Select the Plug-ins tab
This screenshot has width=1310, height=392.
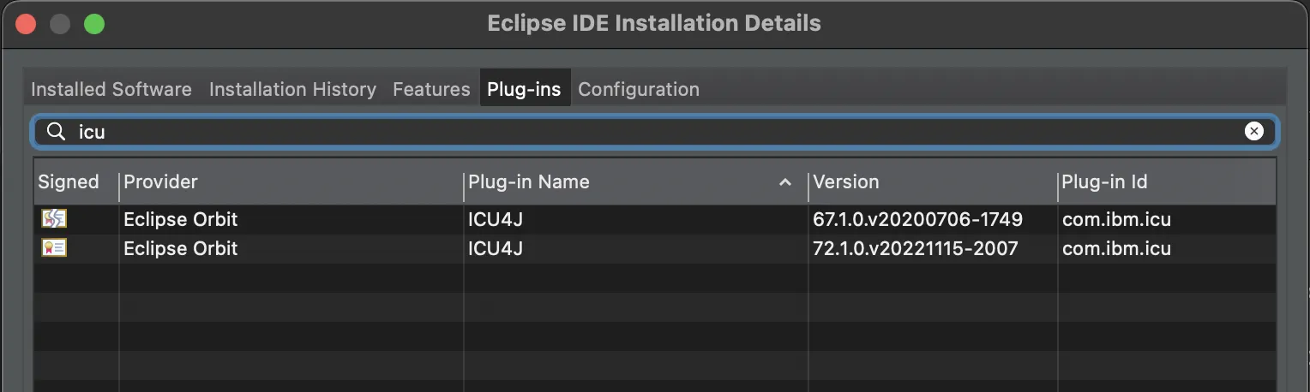click(524, 89)
